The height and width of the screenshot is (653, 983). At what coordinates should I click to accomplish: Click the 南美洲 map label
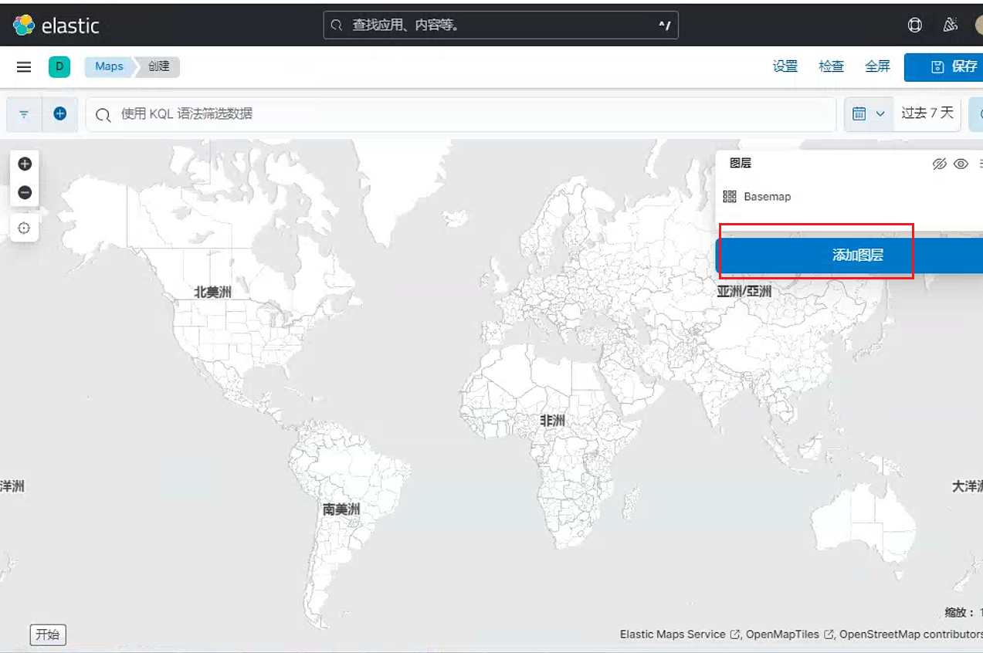click(x=341, y=510)
